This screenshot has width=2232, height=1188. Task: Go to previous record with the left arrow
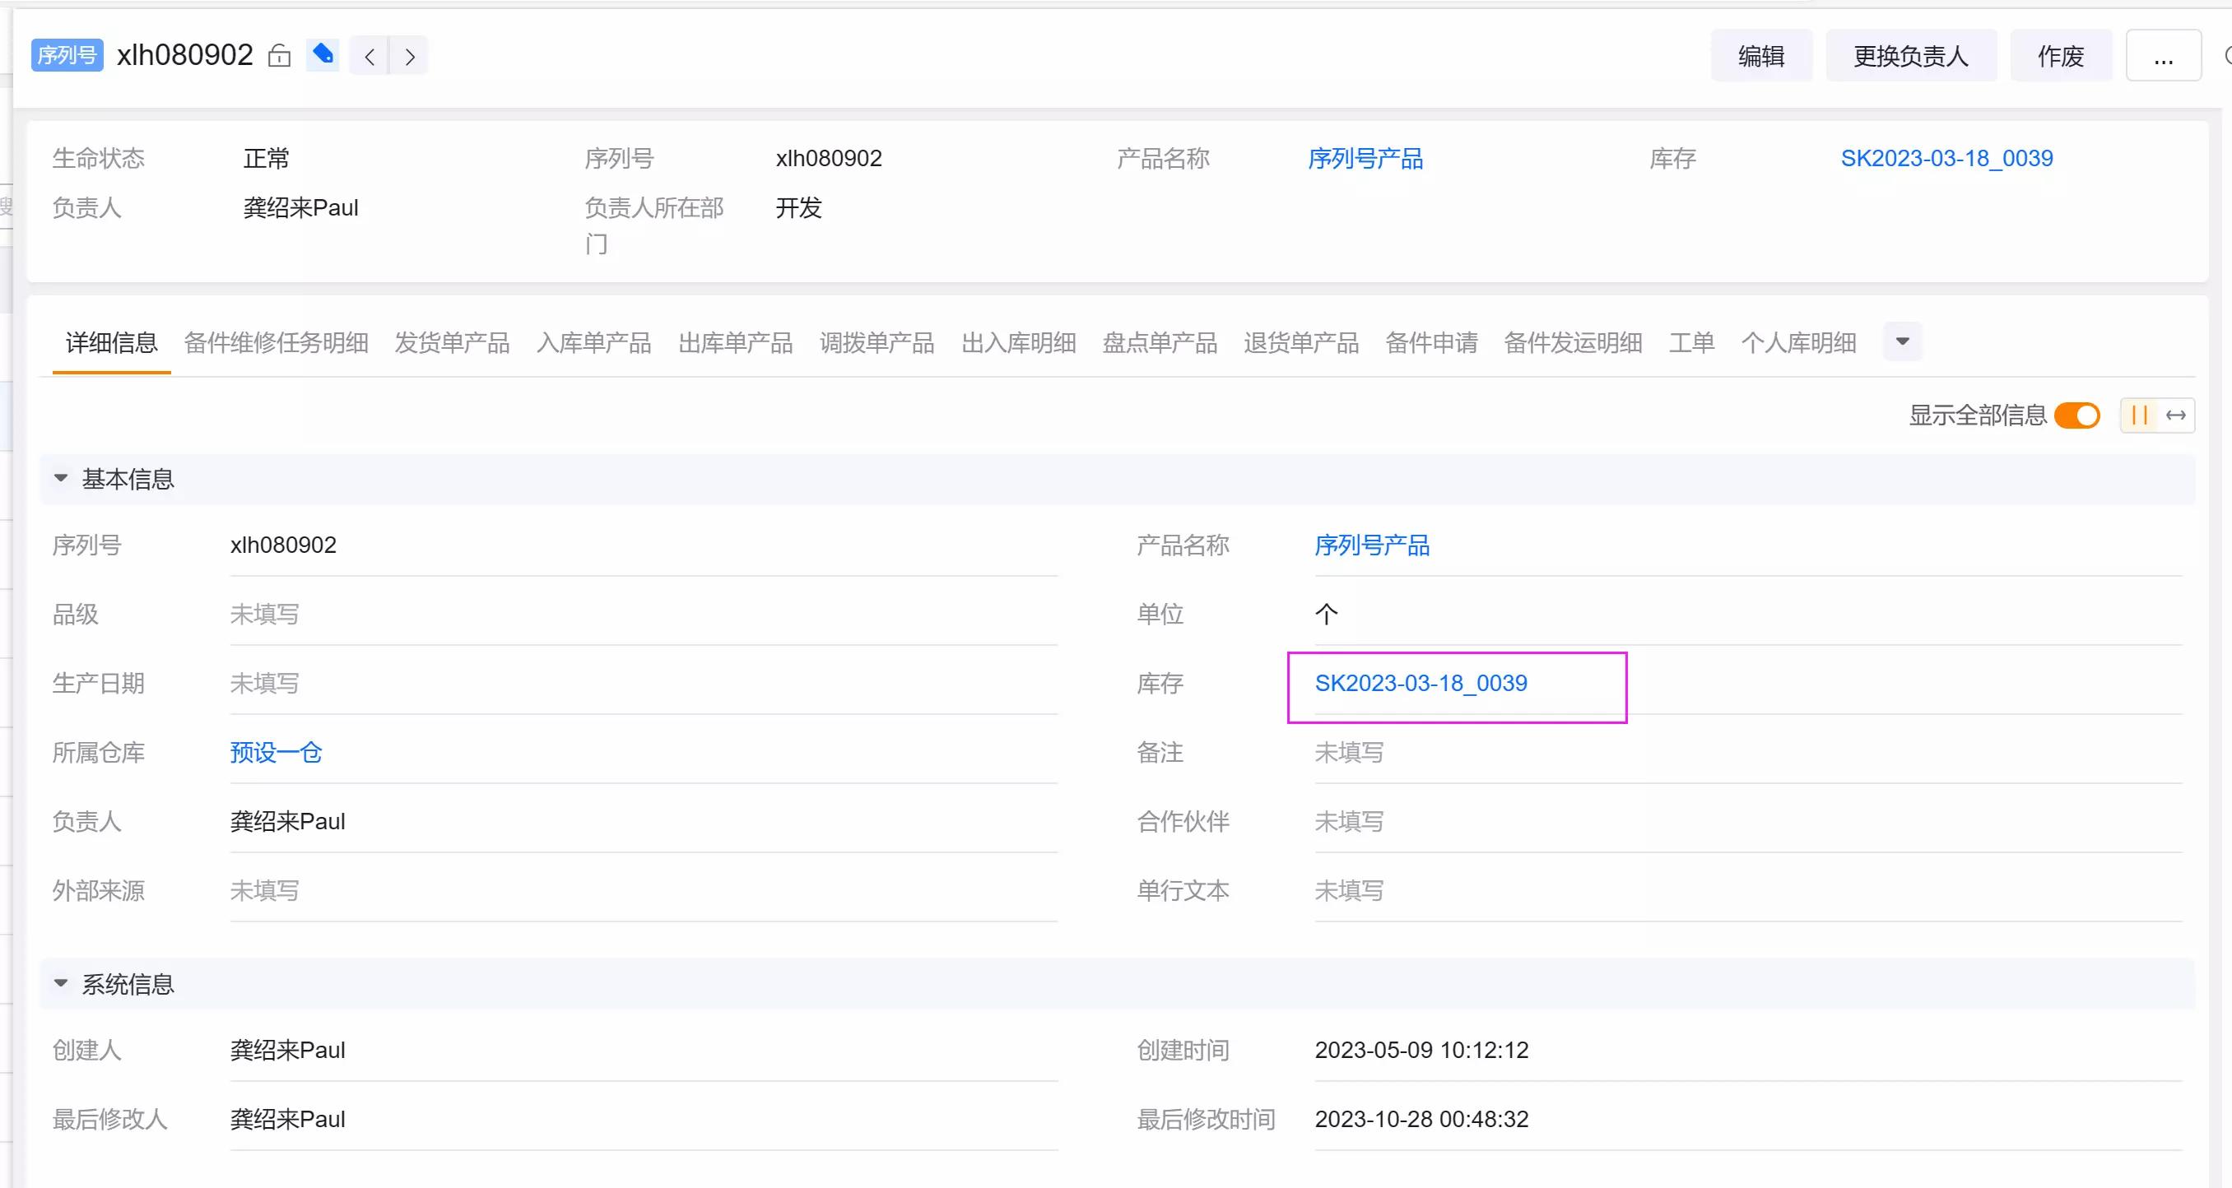(x=369, y=55)
